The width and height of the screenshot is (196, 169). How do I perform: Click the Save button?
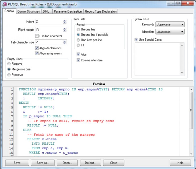pos(17,163)
